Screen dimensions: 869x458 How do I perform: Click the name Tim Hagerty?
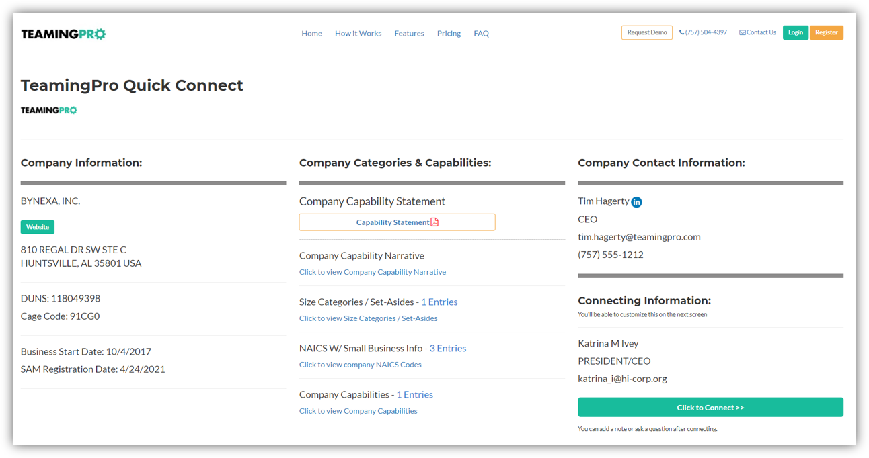click(x=603, y=201)
